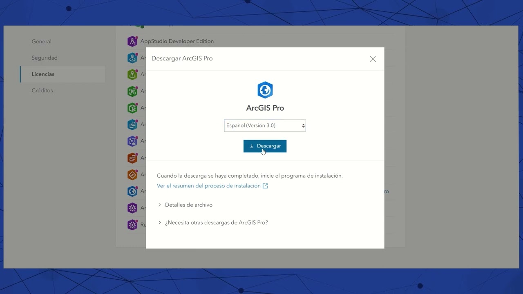Click the purple people-group app icon
Screen dimensions: 523x294
pyautogui.click(x=132, y=141)
